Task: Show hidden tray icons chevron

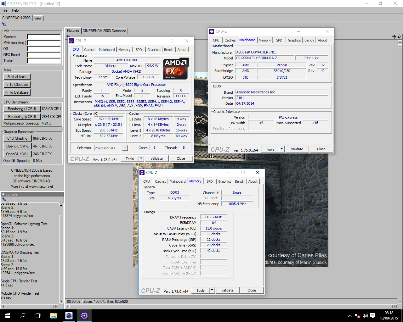Action: pos(350,316)
